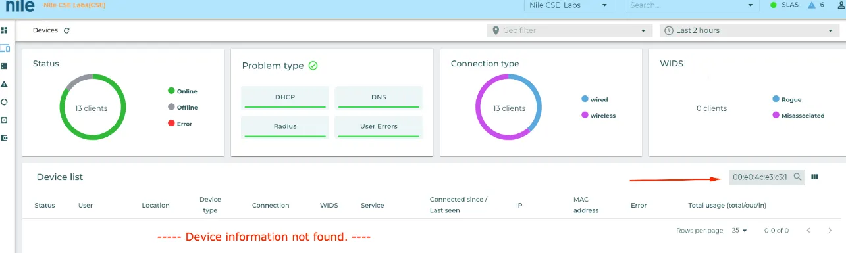The width and height of the screenshot is (846, 253).
Task: Click the circular refresh-style sidebar icon
Action: click(x=4, y=102)
